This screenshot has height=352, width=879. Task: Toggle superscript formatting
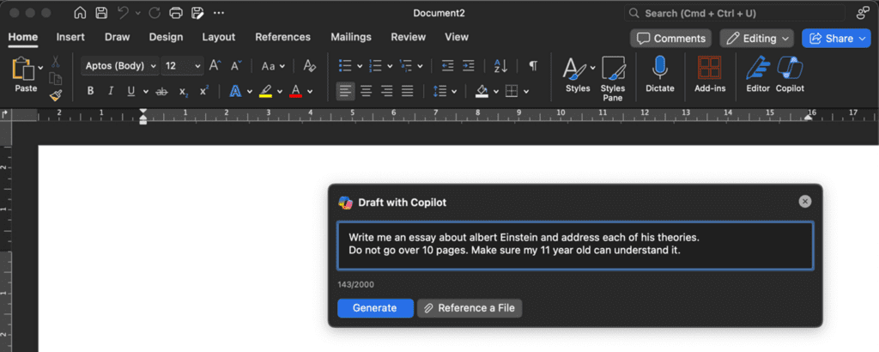click(x=204, y=91)
